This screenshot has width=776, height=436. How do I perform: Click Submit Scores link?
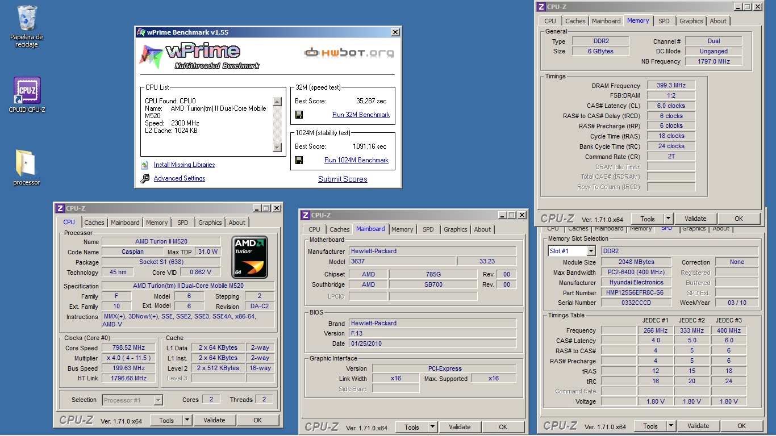point(343,179)
